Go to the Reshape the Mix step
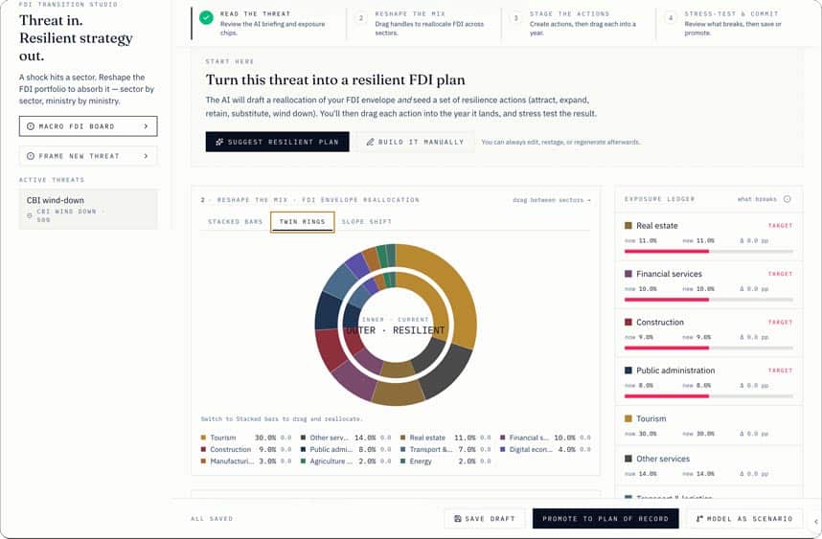Viewport: 822px width, 539px height. tap(423, 23)
